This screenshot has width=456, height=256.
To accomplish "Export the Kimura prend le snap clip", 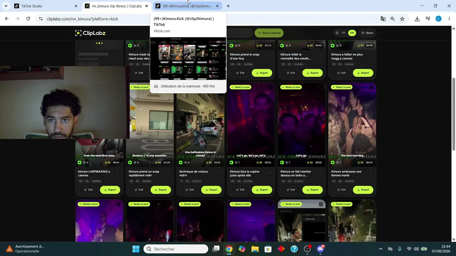I will click(262, 73).
